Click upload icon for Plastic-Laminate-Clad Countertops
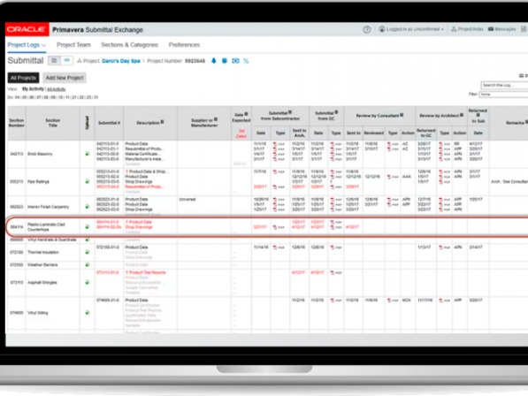This screenshot has height=396, width=528. [x=88, y=227]
